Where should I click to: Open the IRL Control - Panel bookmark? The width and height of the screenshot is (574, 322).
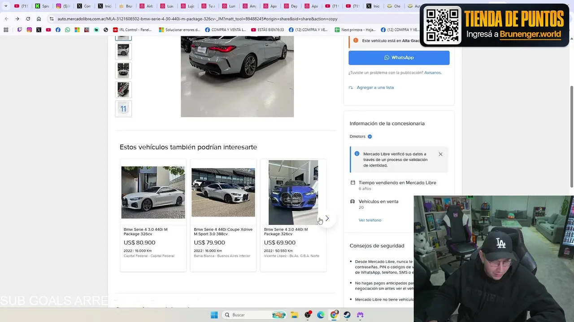coord(132,30)
